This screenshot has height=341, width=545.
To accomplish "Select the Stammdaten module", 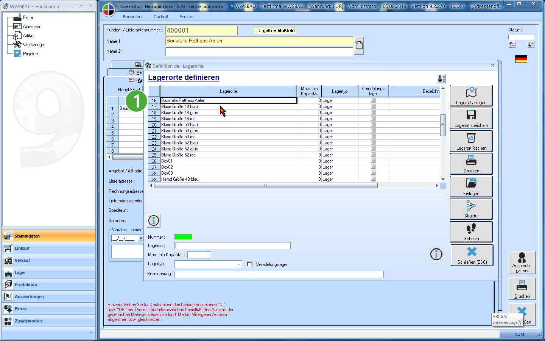I will click(x=48, y=236).
